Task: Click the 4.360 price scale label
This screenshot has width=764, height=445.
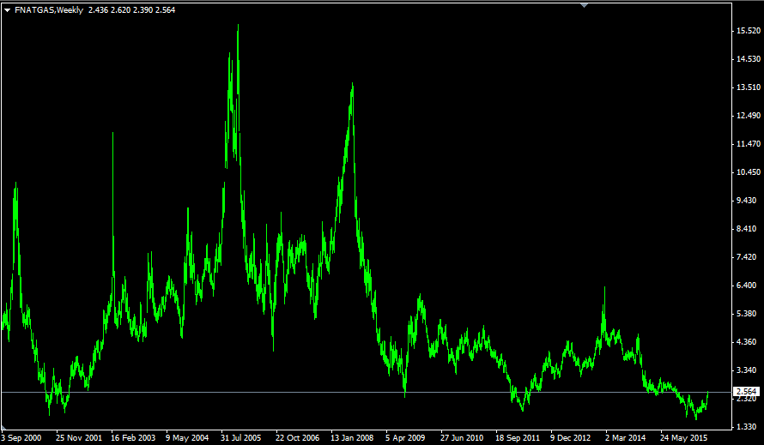Action: (749, 342)
